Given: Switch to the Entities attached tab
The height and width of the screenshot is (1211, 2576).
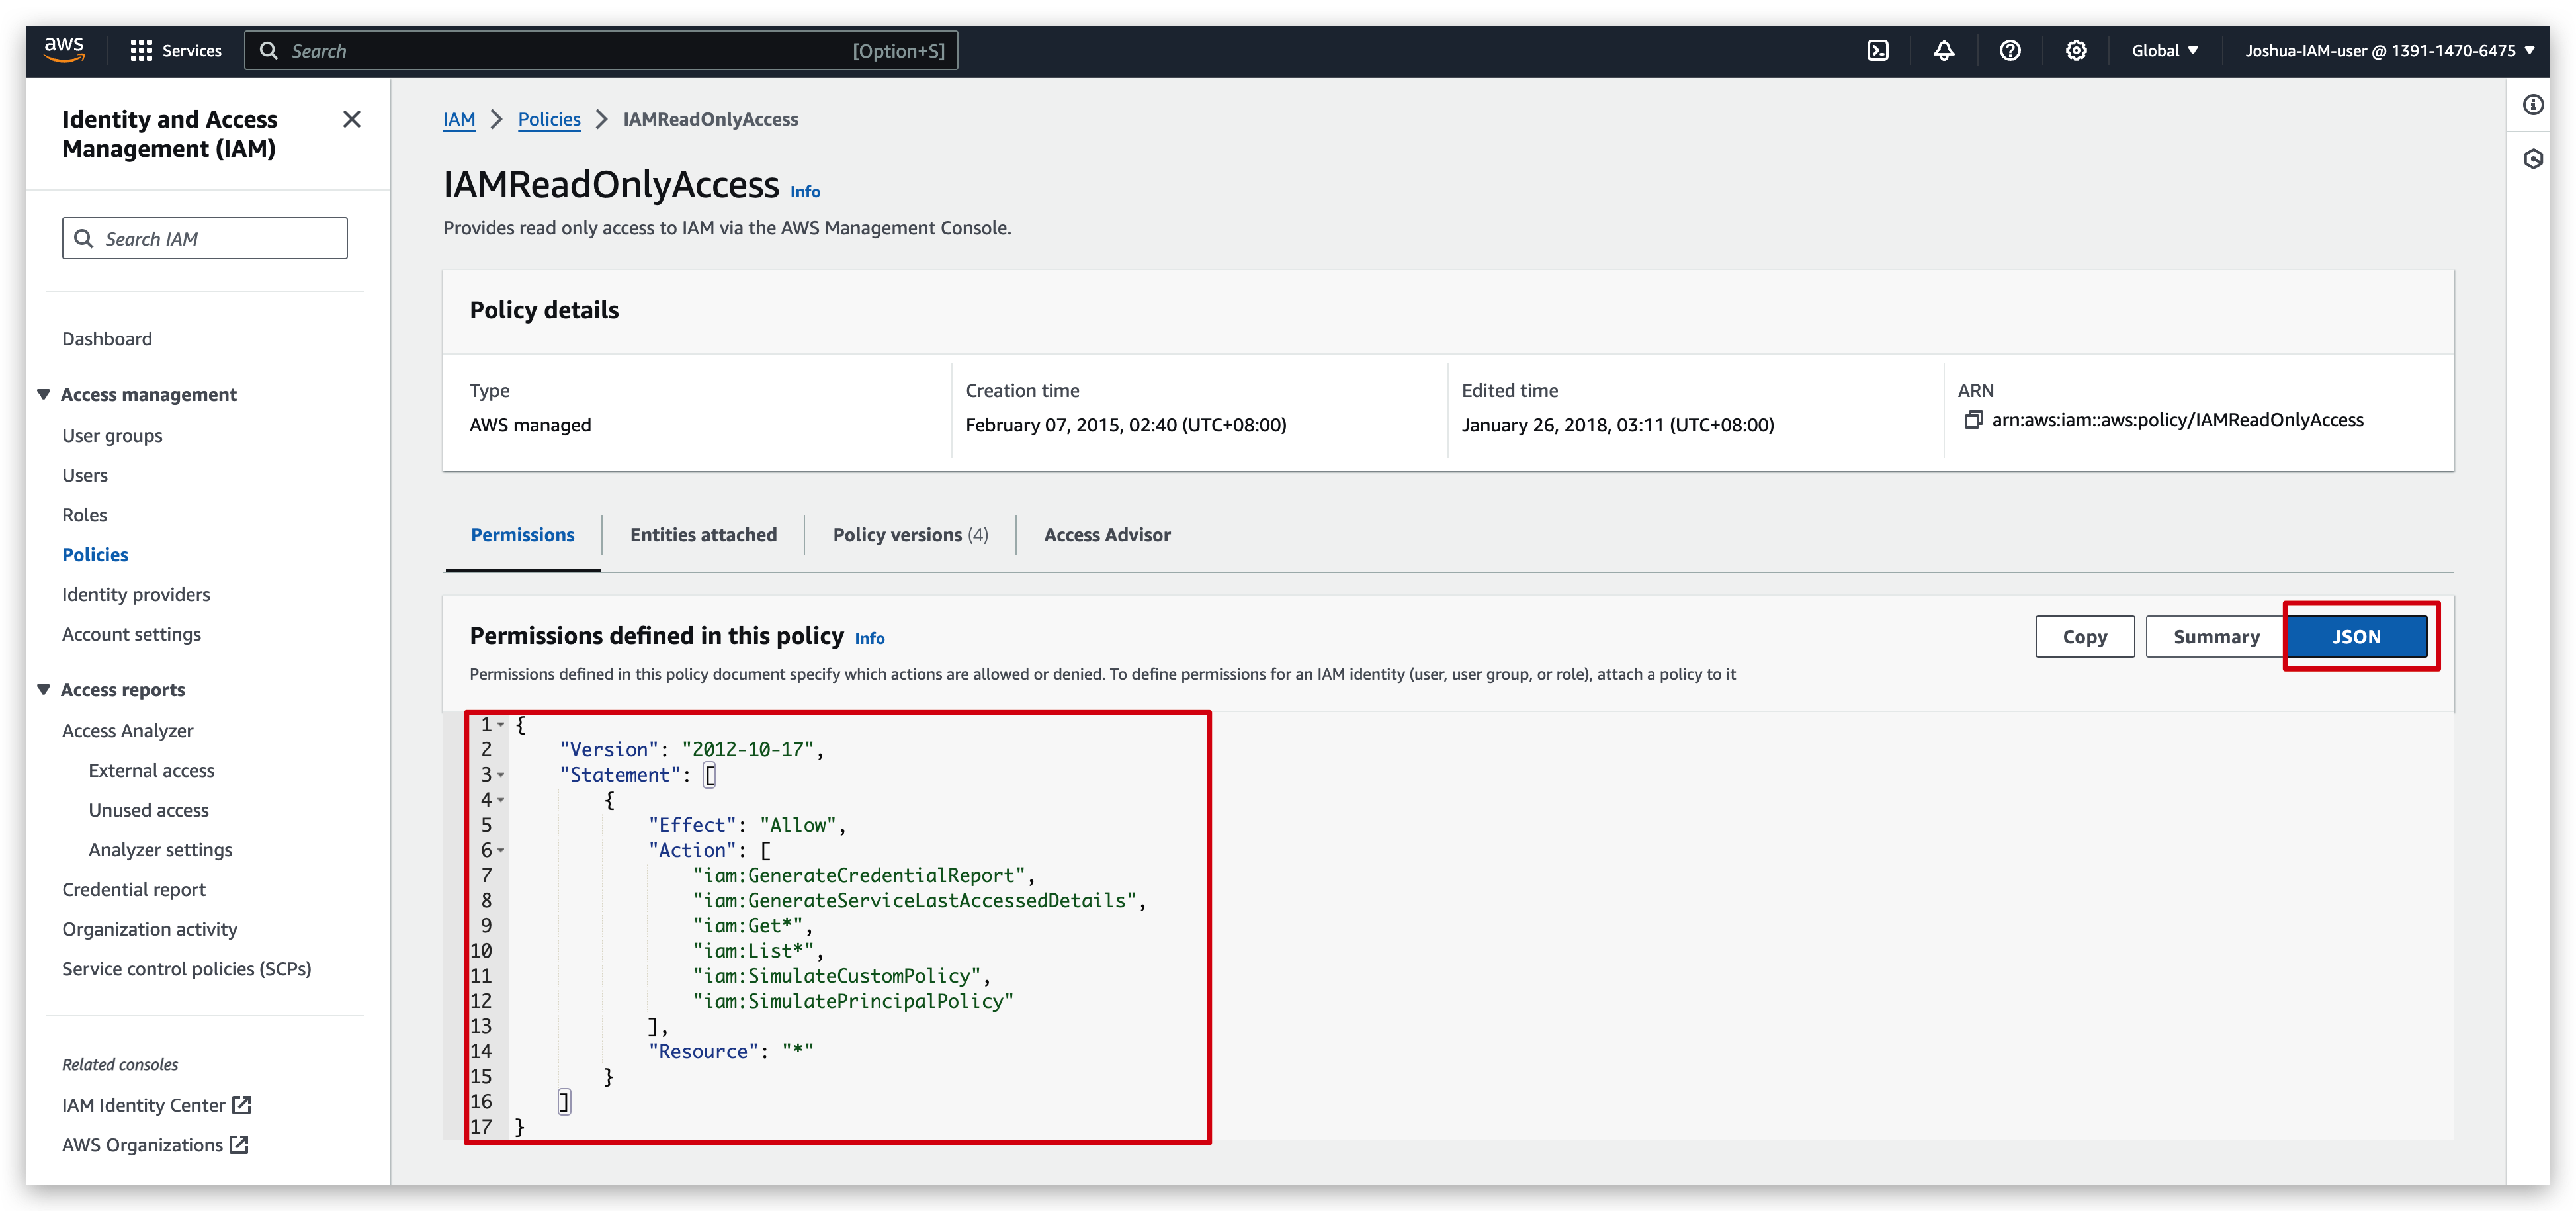Looking at the screenshot, I should 703,534.
